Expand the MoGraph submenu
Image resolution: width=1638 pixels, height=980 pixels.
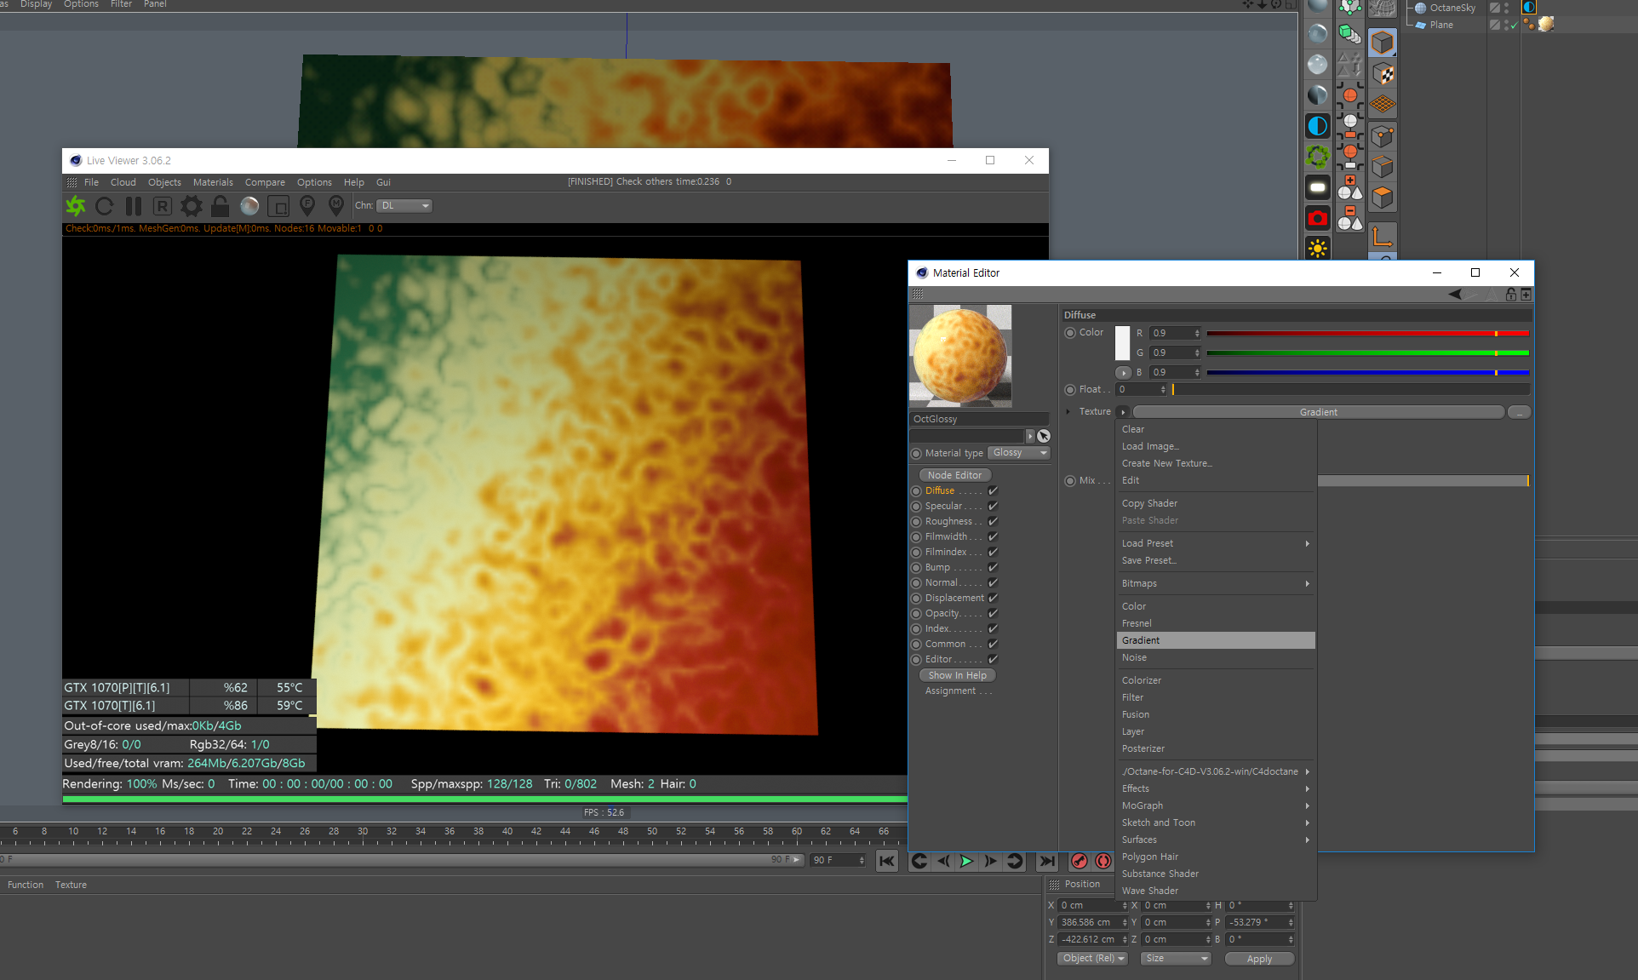(x=1216, y=805)
